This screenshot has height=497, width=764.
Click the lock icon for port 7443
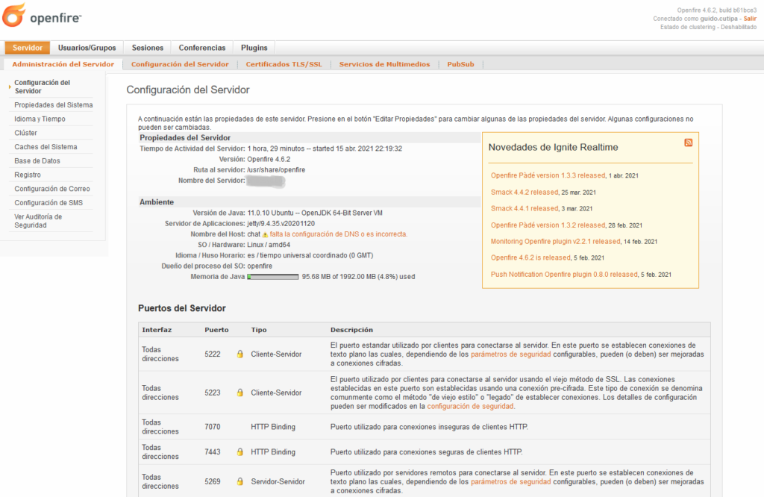click(x=239, y=452)
